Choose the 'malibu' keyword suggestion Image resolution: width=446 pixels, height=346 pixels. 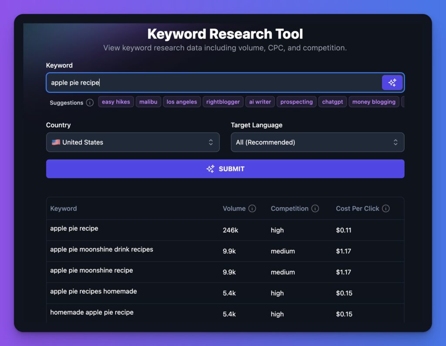click(x=148, y=101)
